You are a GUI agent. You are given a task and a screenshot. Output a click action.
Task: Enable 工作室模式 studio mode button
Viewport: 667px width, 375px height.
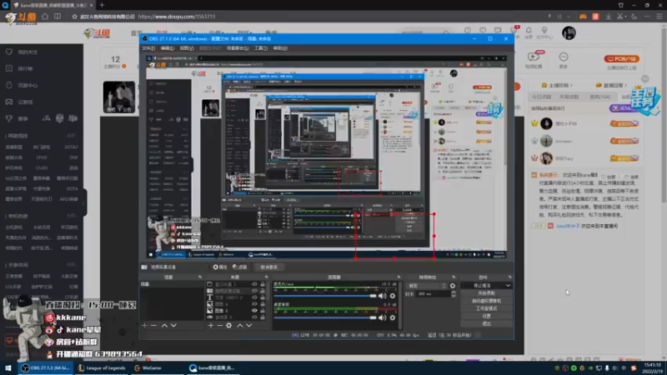[486, 308]
